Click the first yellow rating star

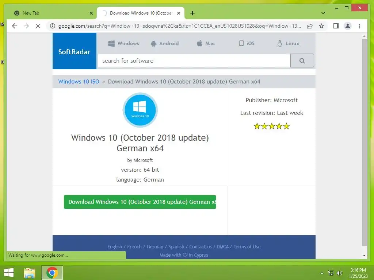click(x=257, y=126)
